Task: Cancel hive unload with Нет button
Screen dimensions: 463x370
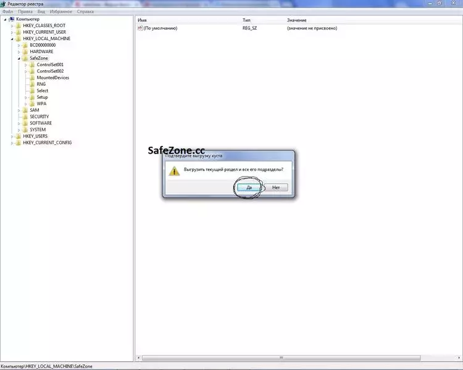Action: pos(276,187)
